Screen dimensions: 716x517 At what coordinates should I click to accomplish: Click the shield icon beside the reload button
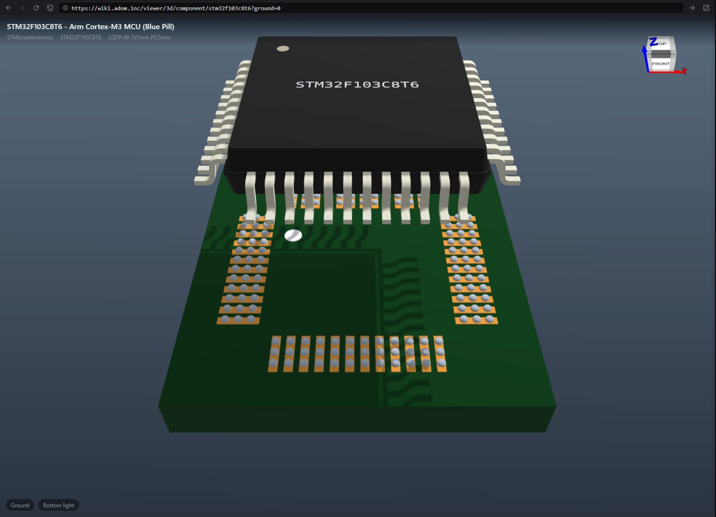click(50, 8)
